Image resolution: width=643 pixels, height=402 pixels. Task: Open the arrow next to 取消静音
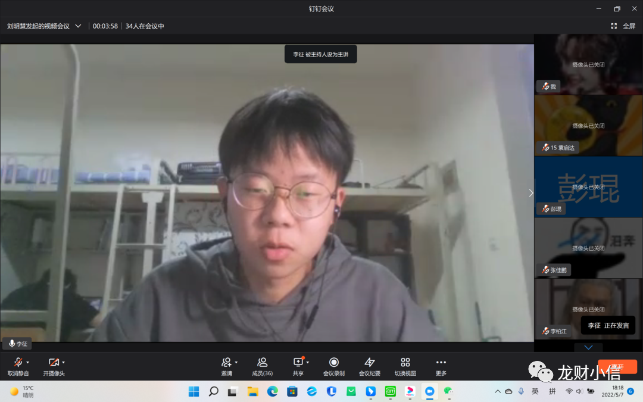pyautogui.click(x=28, y=362)
